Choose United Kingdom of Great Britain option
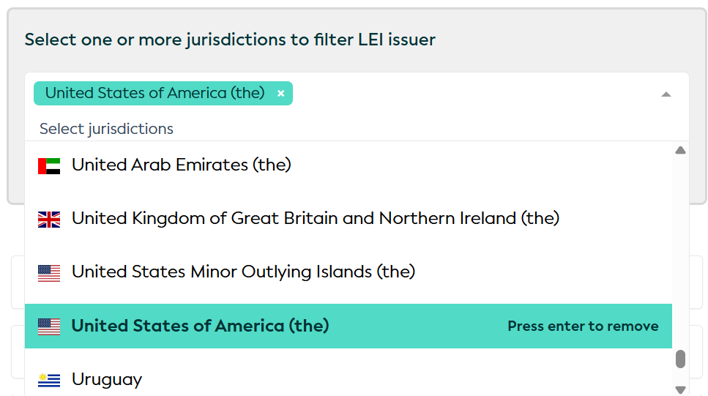Image resolution: width=708 pixels, height=396 pixels. (x=315, y=219)
